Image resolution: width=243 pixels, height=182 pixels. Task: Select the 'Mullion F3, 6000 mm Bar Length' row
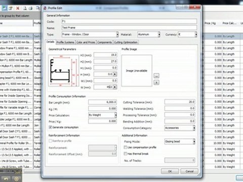[20, 60]
